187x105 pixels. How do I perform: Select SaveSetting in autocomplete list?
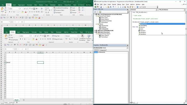[x=143, y=26]
